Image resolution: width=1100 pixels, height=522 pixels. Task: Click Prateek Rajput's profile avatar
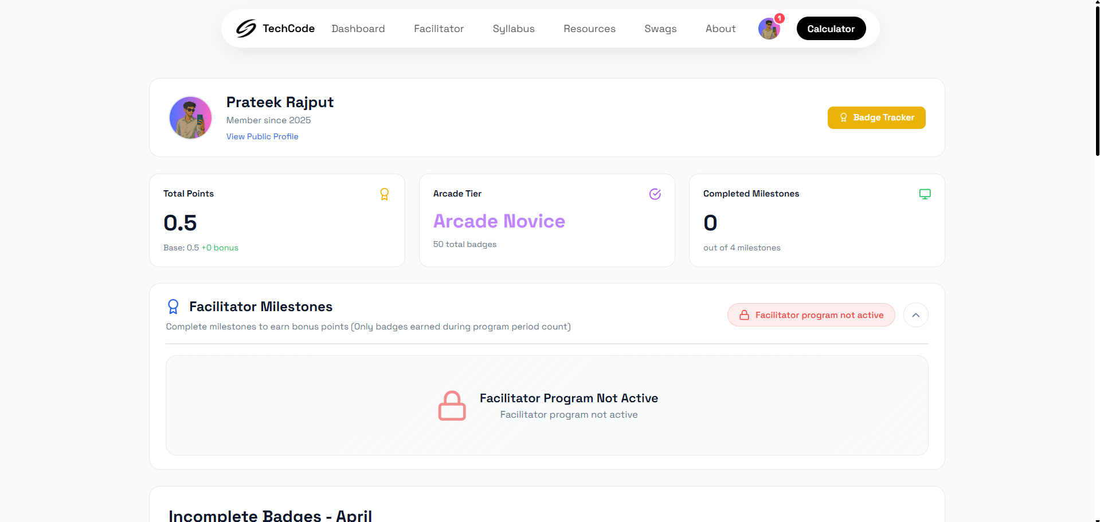pyautogui.click(x=190, y=117)
